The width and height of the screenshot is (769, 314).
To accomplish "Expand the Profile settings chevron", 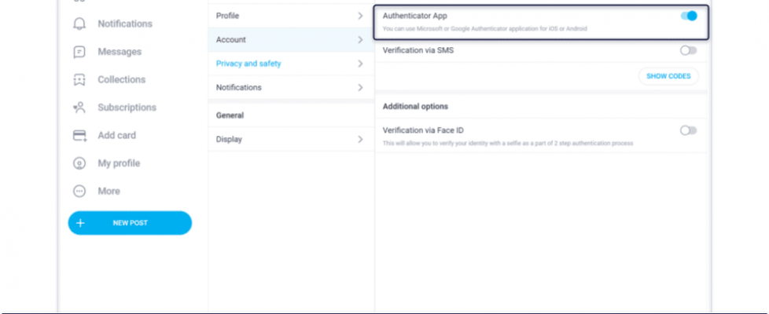I will [360, 16].
